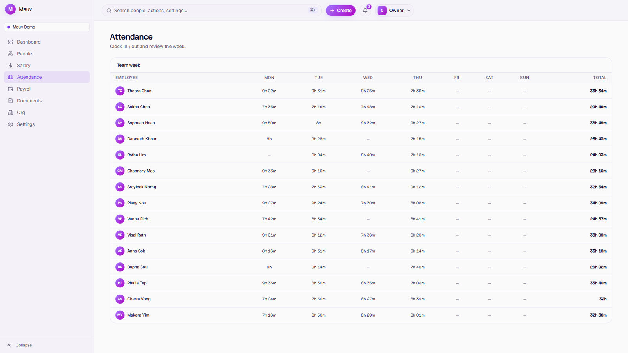Click Pisey Nou's PN avatar
Screen dimensions: 628x353
tap(120, 203)
